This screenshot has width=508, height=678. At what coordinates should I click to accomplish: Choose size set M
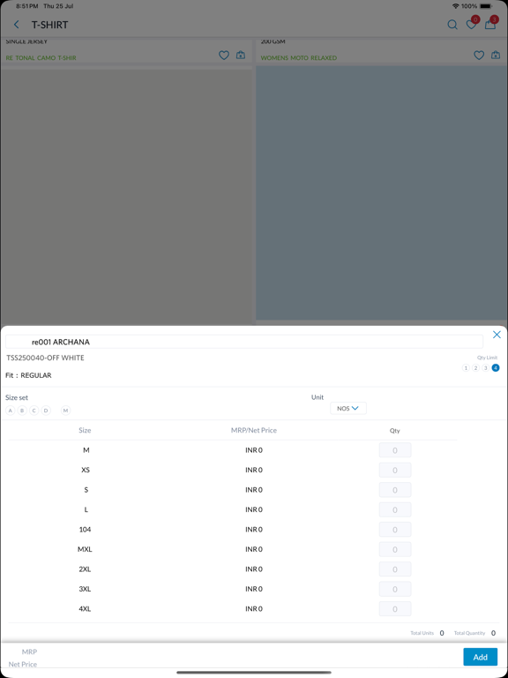[x=65, y=411]
